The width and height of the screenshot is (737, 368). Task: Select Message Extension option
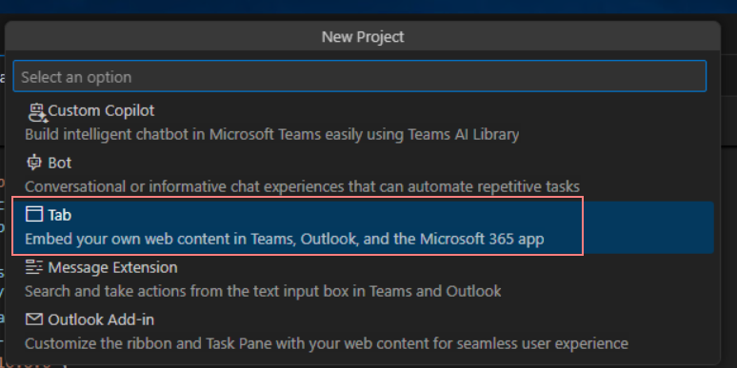coord(363,280)
